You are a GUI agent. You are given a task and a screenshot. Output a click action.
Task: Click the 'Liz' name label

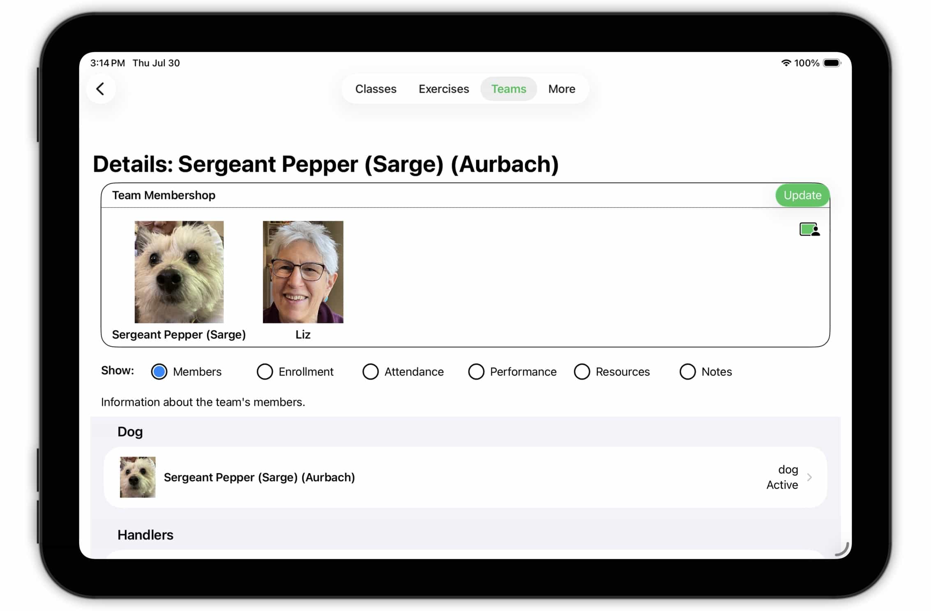[303, 335]
